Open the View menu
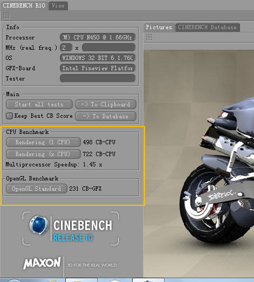The width and height of the screenshot is (254, 282). point(58,5)
